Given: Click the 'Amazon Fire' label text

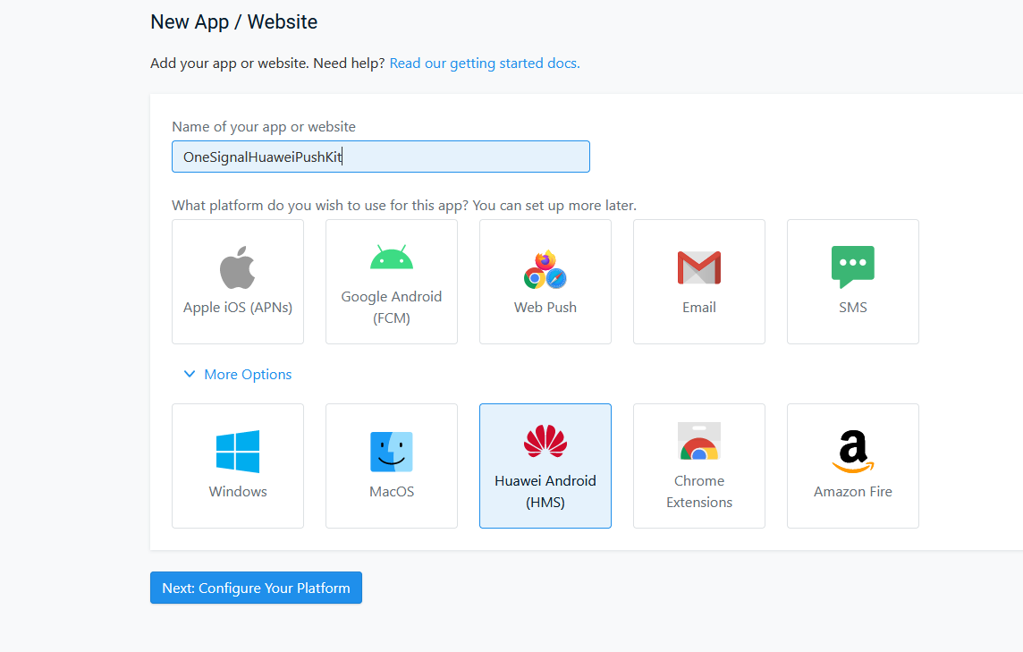Looking at the screenshot, I should (853, 491).
